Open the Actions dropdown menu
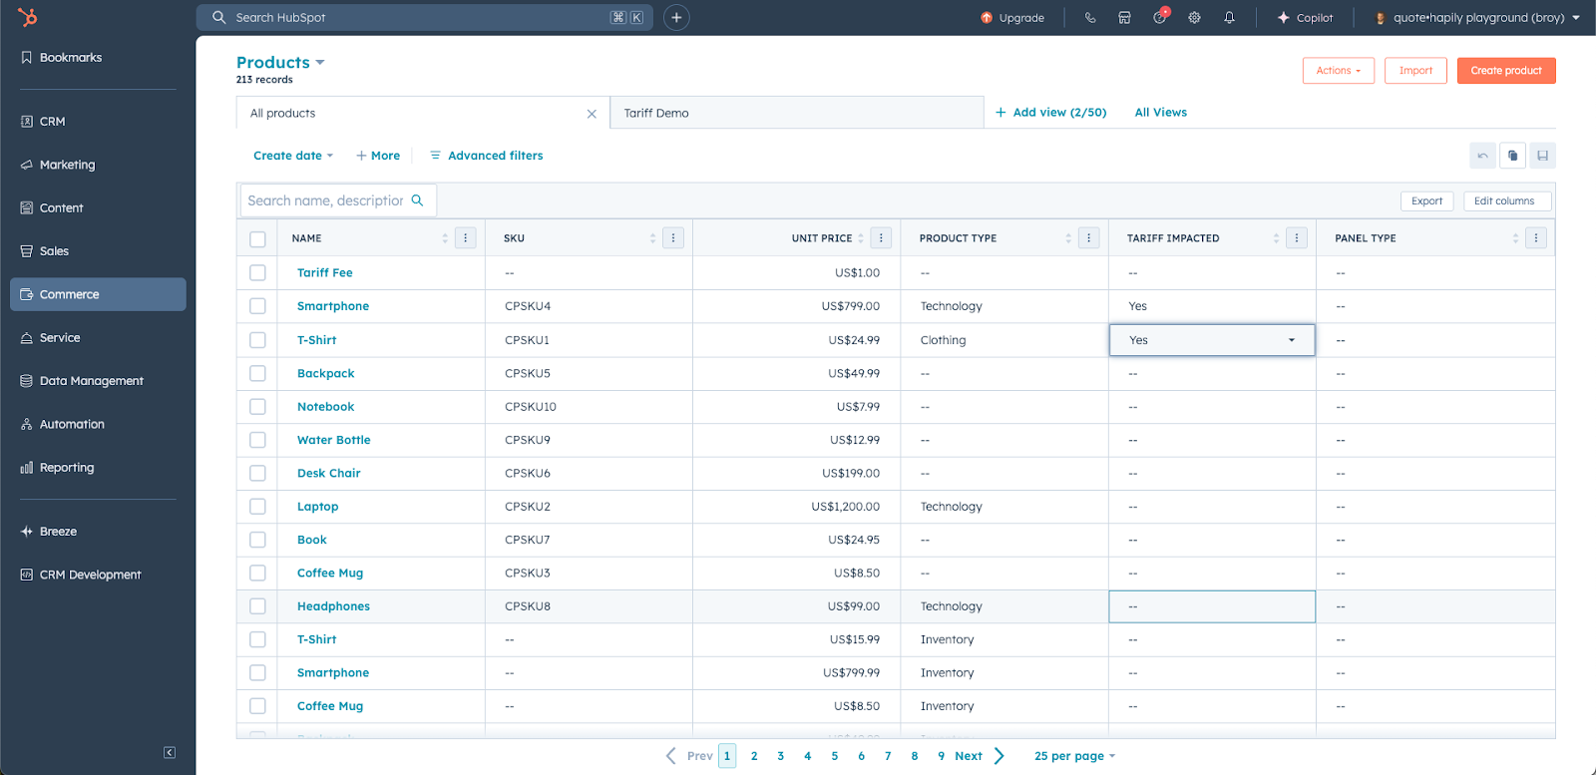The image size is (1596, 775). [x=1338, y=71]
